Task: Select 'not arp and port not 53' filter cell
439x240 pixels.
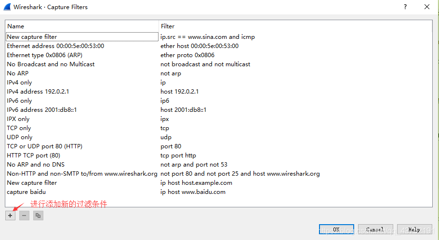Action: coord(194,165)
